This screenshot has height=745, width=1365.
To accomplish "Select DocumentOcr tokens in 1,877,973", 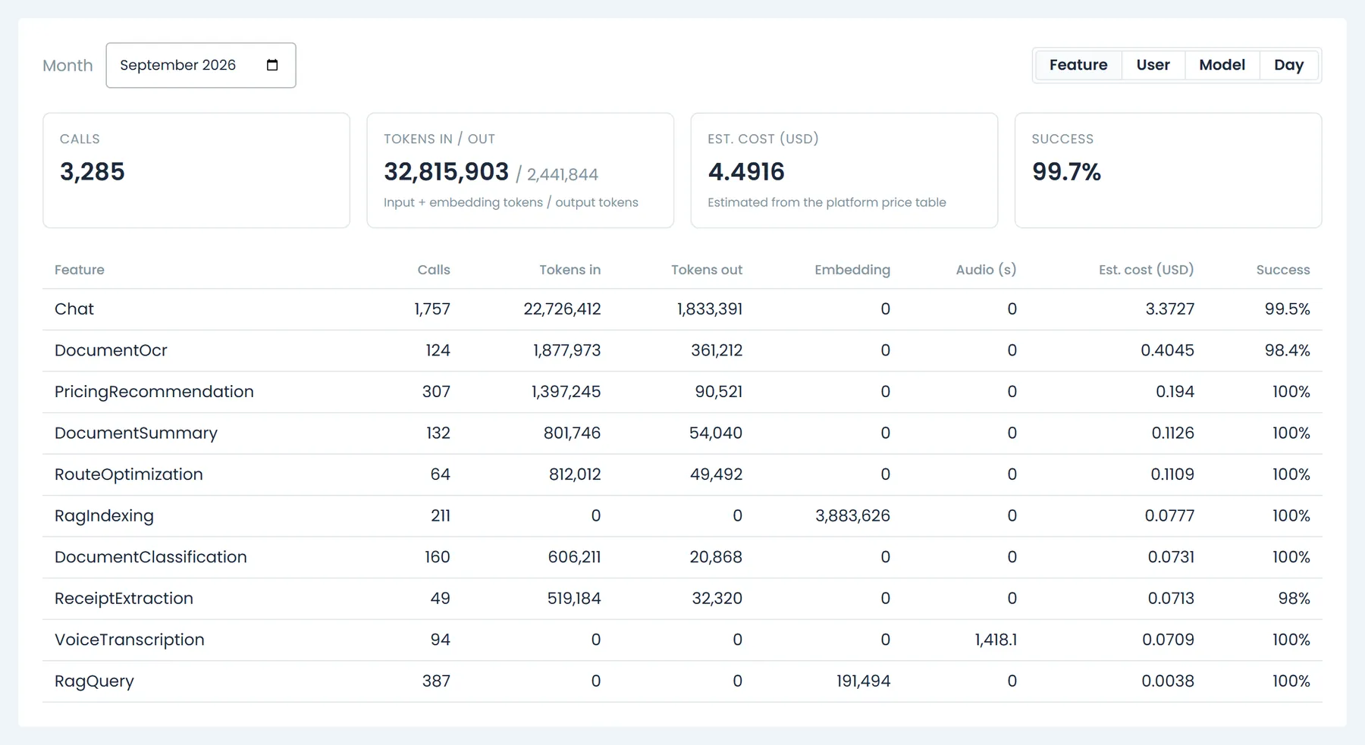I will [x=566, y=350].
